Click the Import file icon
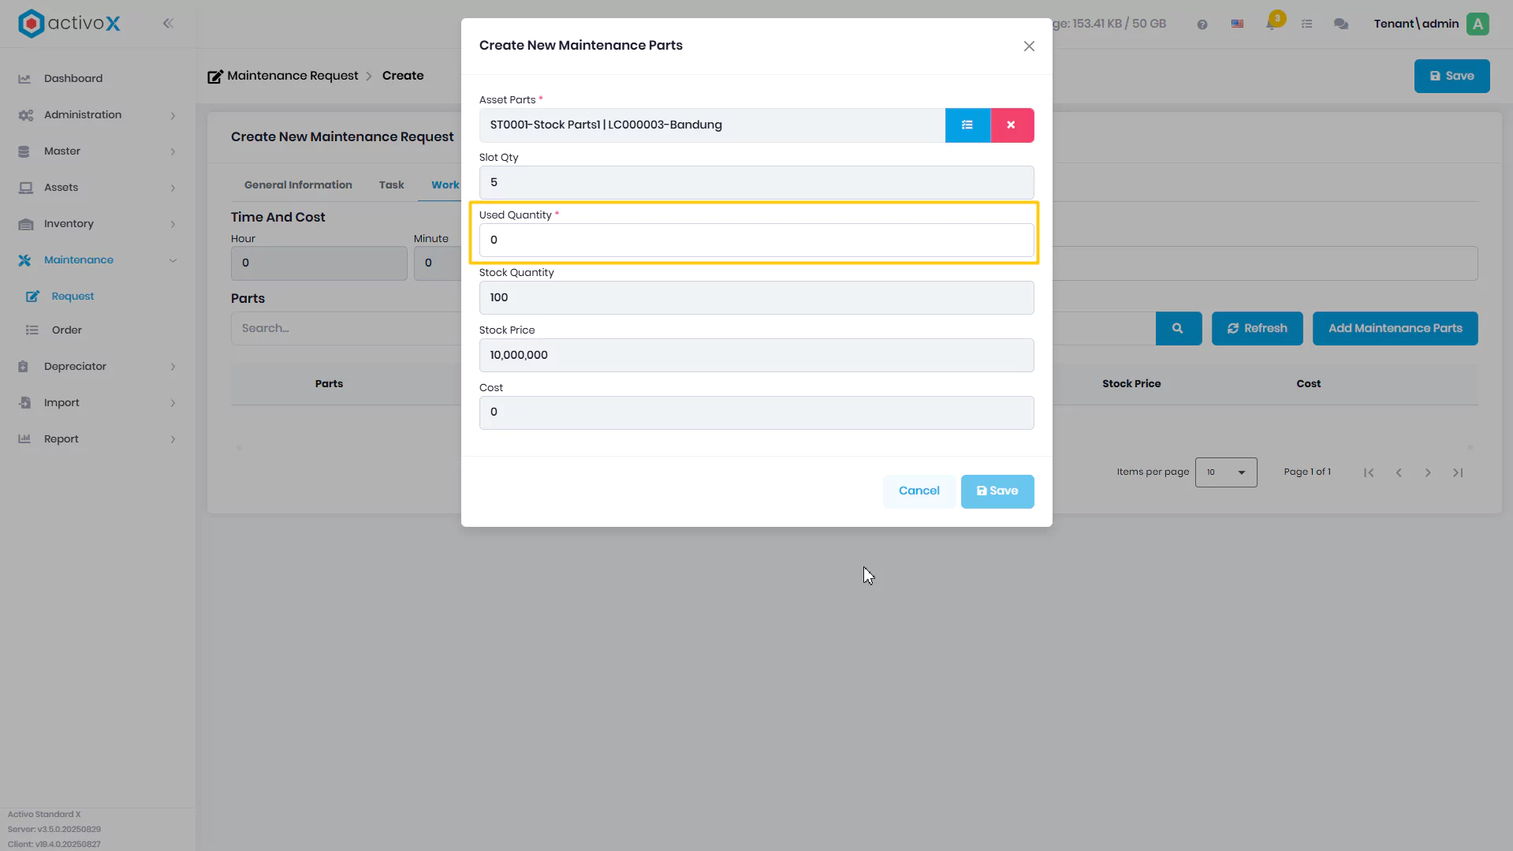Viewport: 1513px width, 851px height. click(x=24, y=403)
